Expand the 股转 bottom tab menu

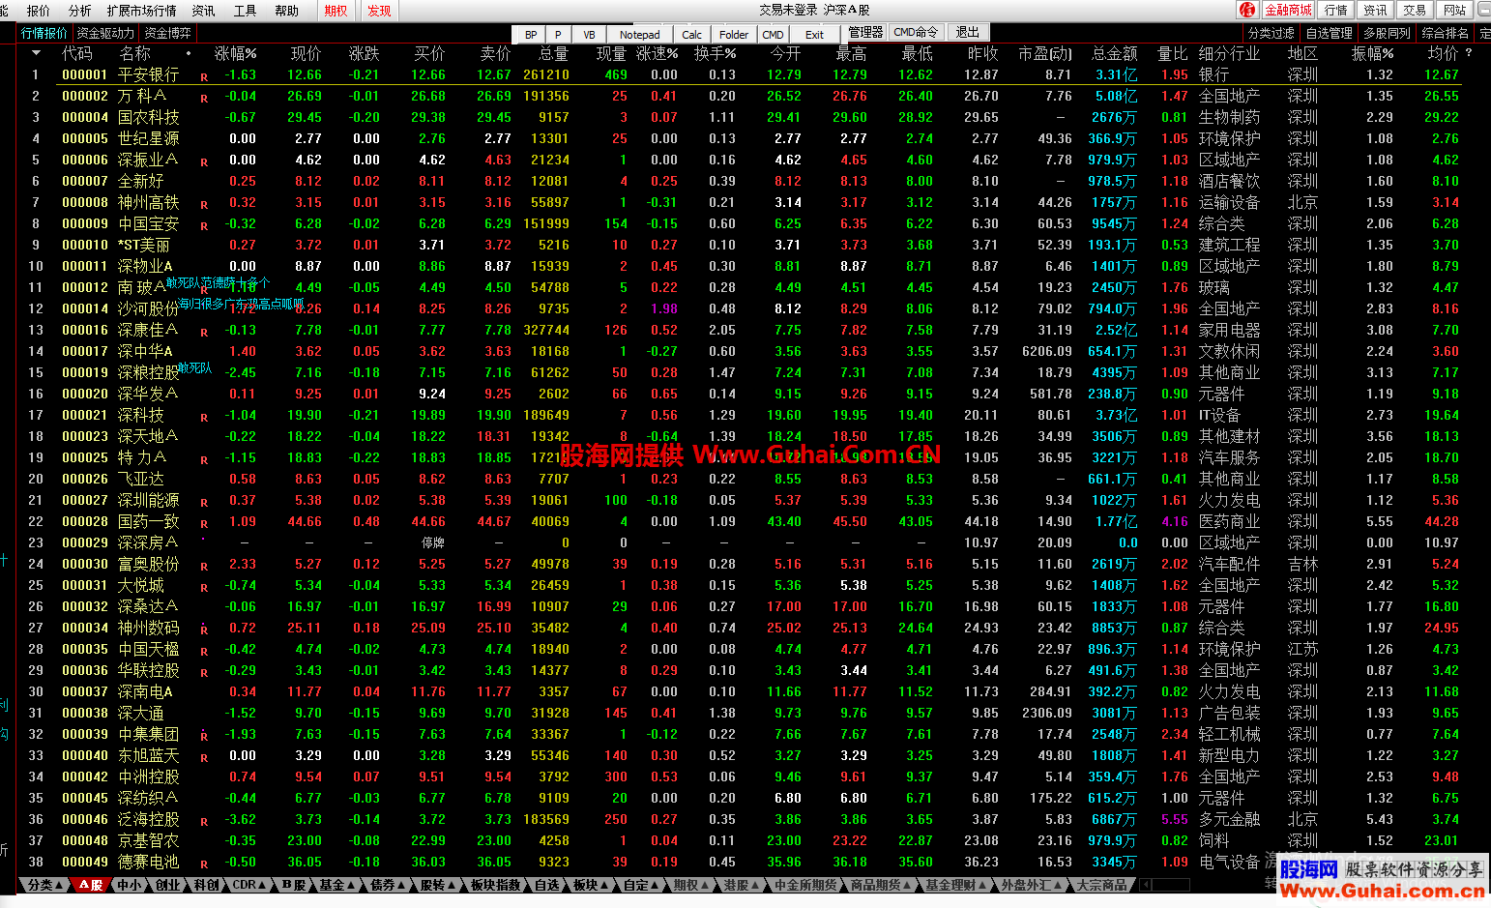[438, 885]
